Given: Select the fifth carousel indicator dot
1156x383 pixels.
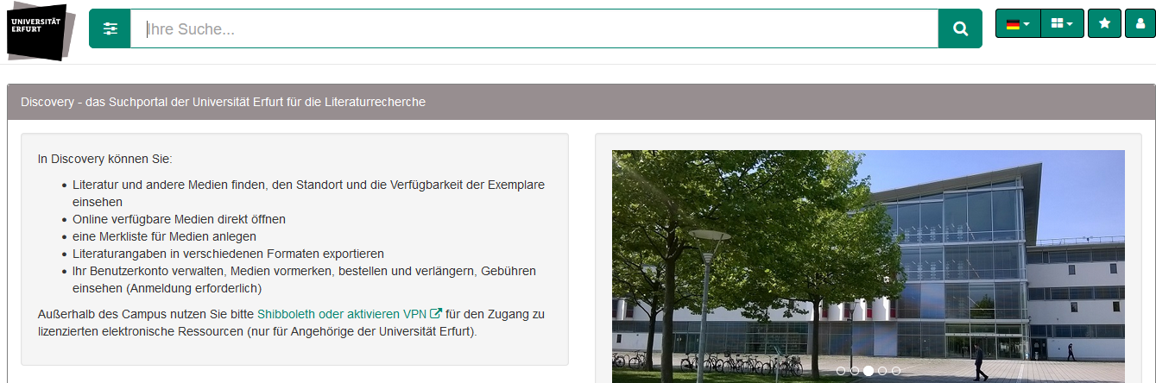Looking at the screenshot, I should [896, 371].
